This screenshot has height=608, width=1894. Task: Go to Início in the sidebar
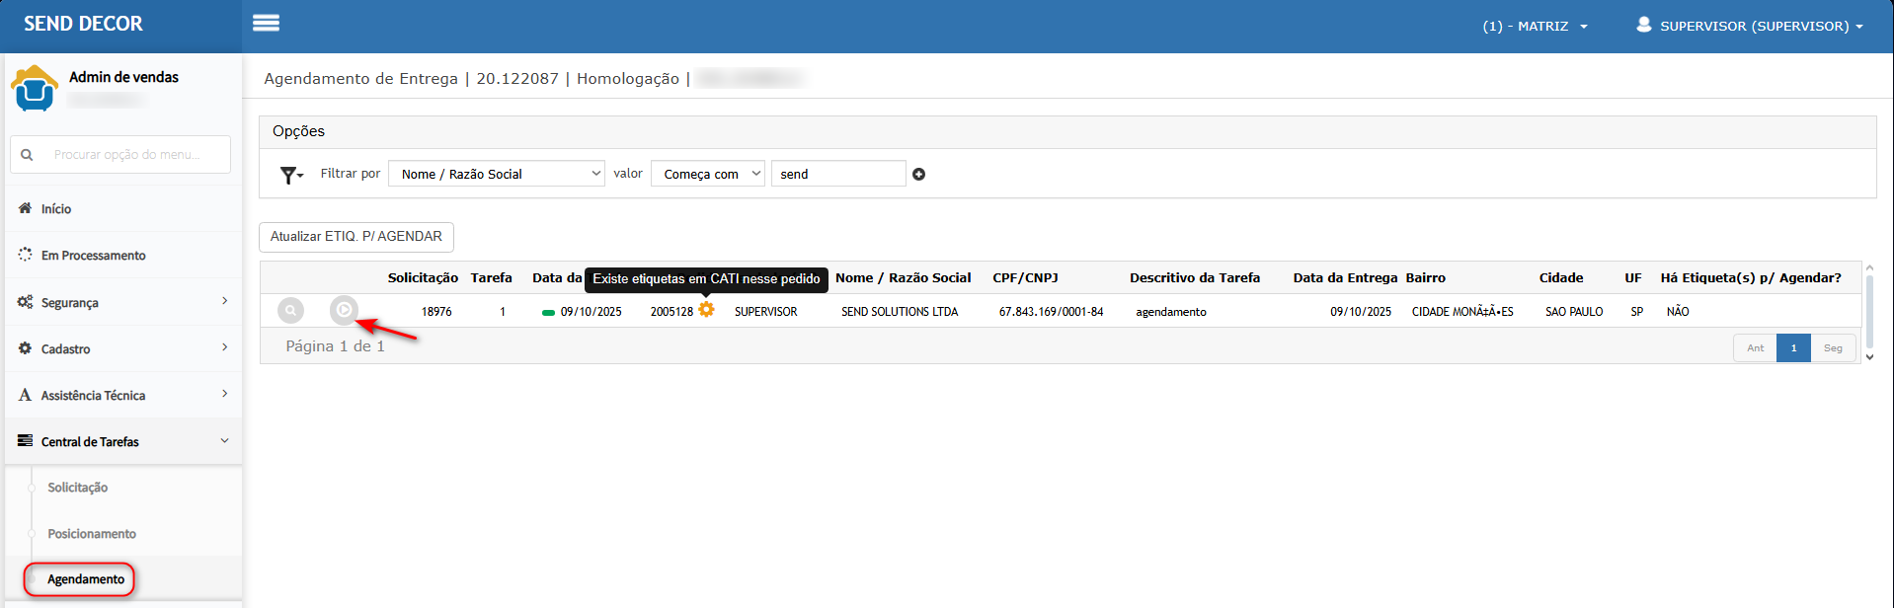(x=56, y=209)
